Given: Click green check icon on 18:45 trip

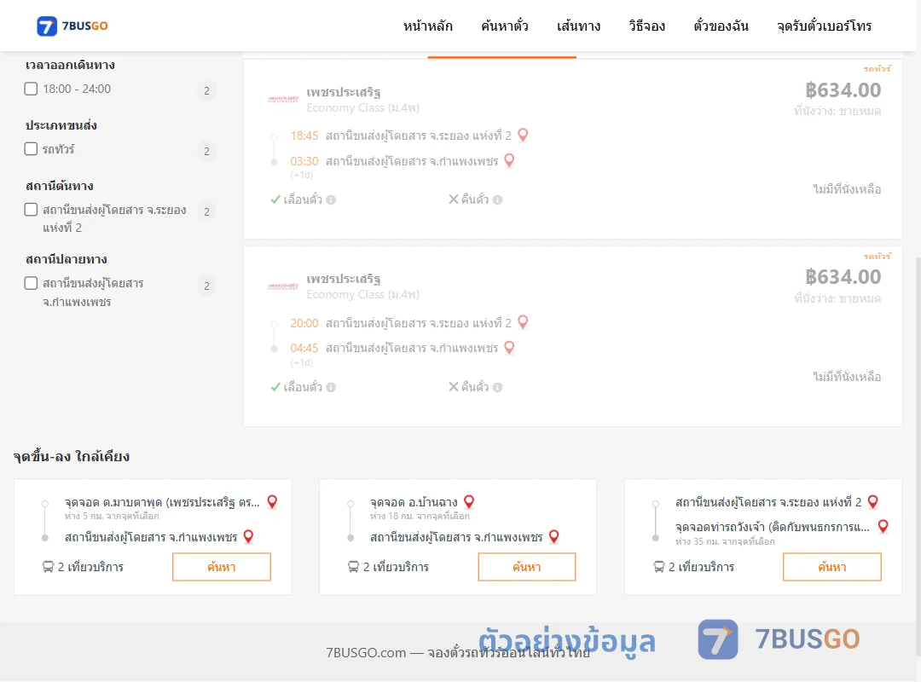Looking at the screenshot, I should tap(275, 199).
